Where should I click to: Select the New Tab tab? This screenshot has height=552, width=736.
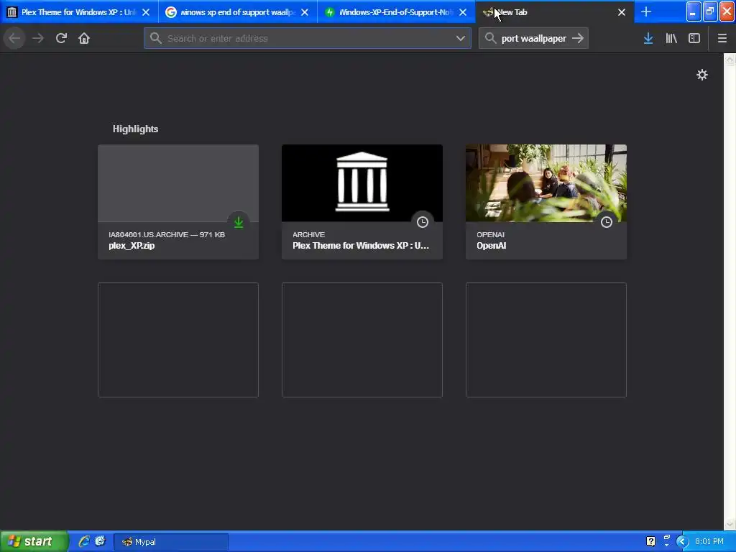pyautogui.click(x=555, y=11)
